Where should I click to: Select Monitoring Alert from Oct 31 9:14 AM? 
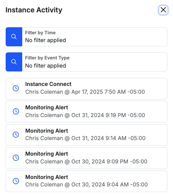point(86,135)
